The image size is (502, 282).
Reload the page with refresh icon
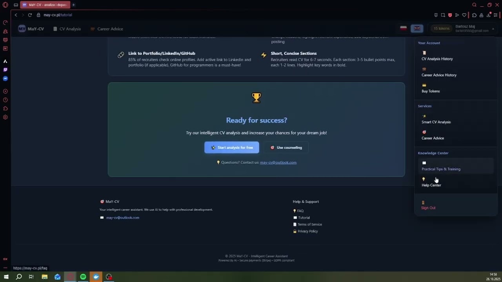coord(30,15)
